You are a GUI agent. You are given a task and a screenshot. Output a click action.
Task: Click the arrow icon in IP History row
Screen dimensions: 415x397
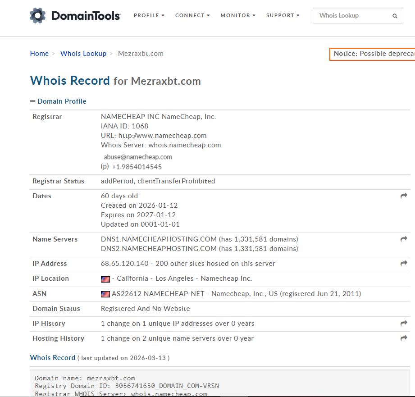click(403, 323)
